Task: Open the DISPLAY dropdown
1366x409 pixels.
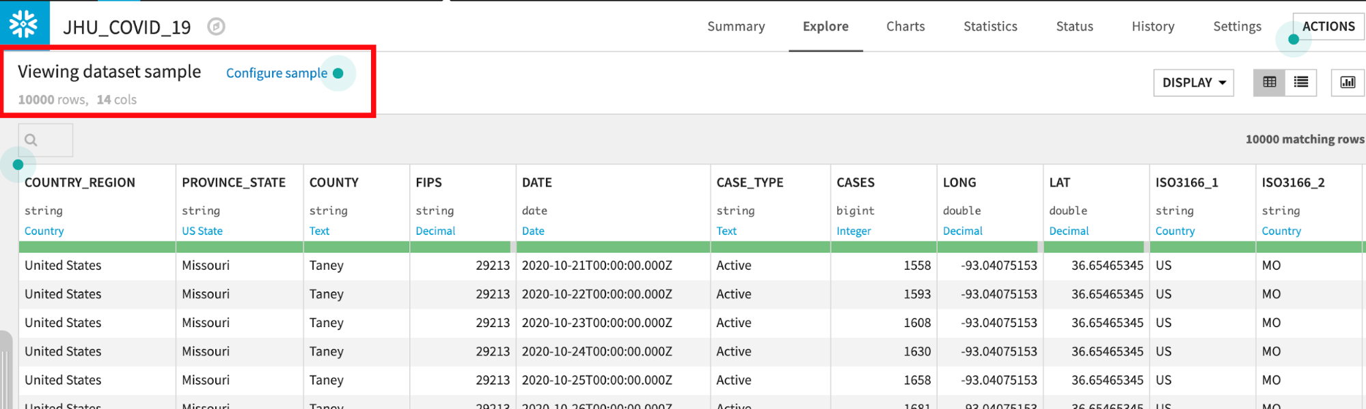Action: pos(1193,83)
